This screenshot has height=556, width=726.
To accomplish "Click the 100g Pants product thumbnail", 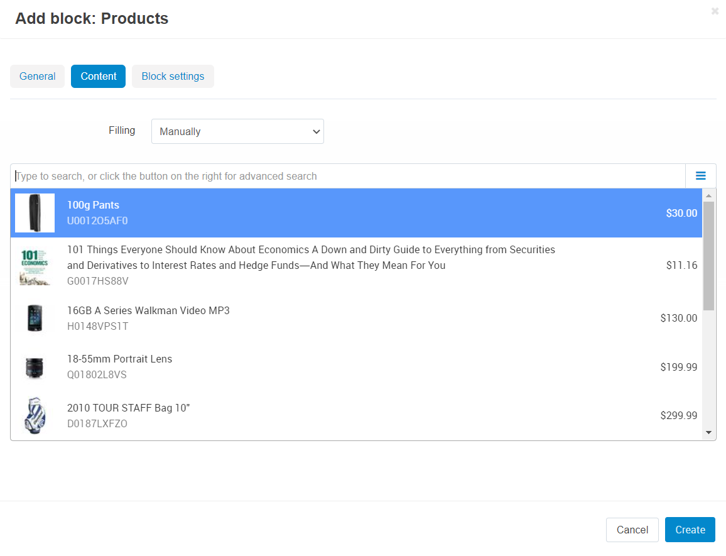I will 35,213.
